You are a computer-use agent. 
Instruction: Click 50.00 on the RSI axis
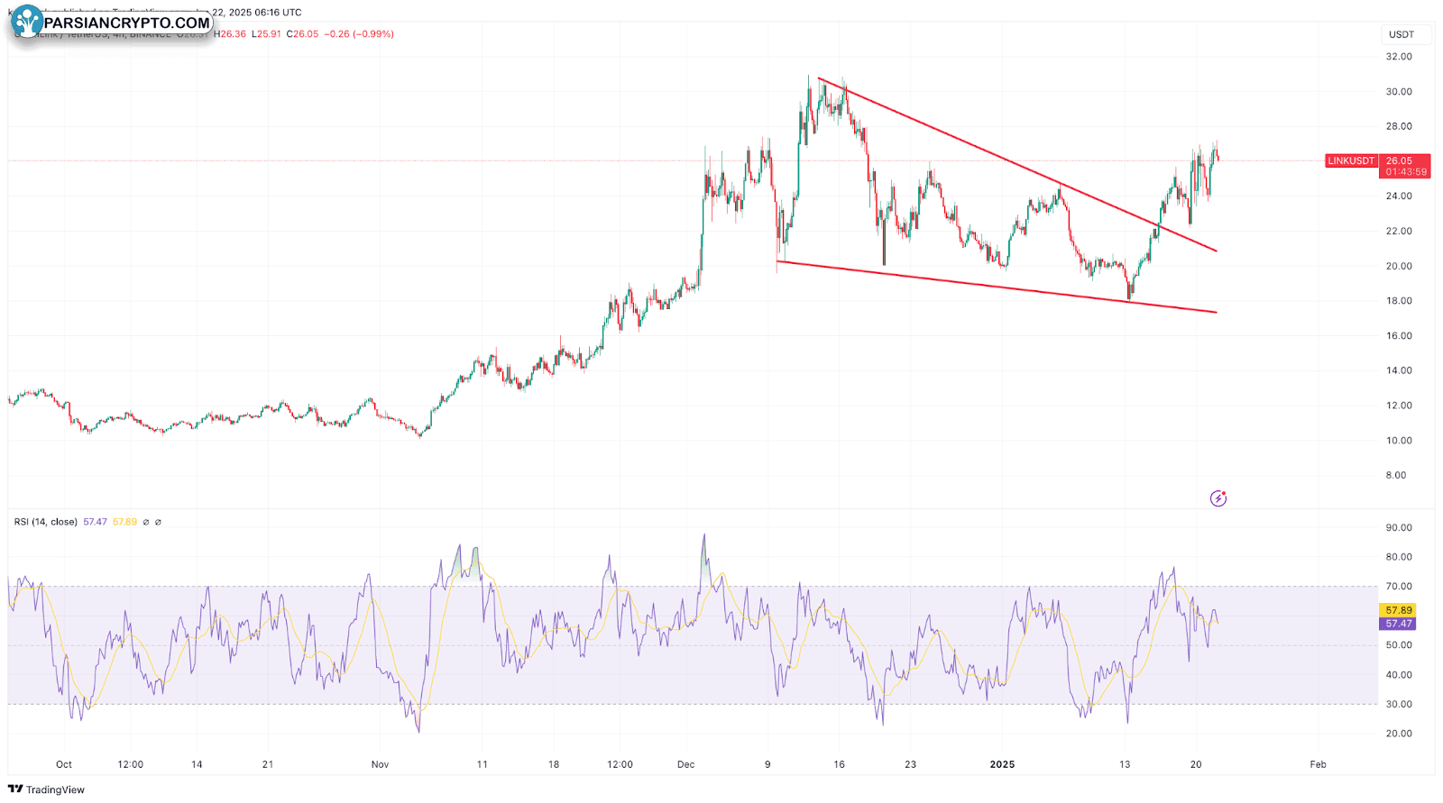[1399, 645]
